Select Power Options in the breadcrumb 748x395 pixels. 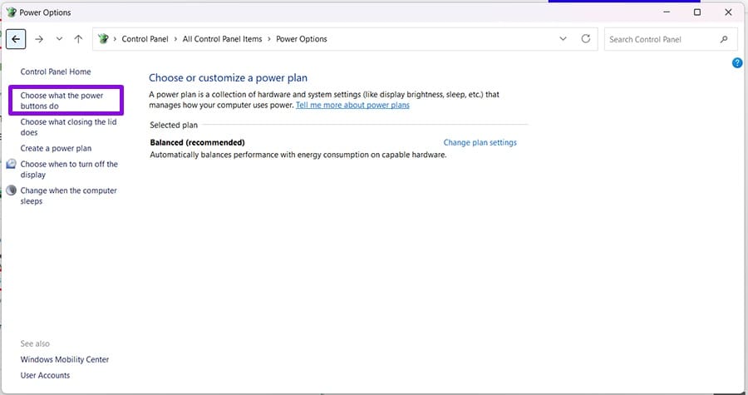tap(302, 39)
